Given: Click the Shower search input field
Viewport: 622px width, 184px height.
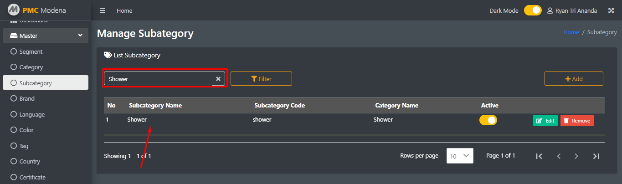Looking at the screenshot, I should click(x=158, y=79).
